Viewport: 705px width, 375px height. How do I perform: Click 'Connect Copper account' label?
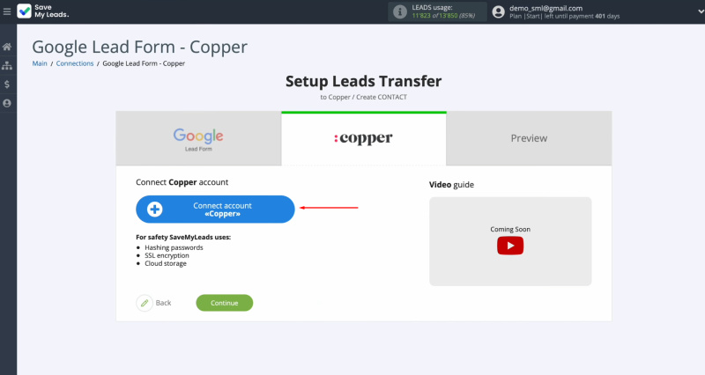coord(182,182)
